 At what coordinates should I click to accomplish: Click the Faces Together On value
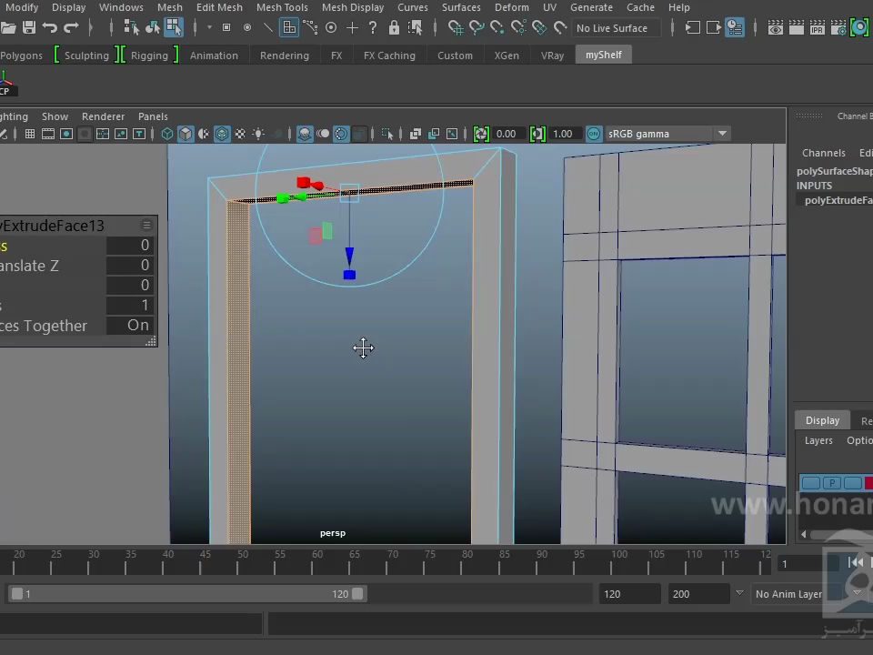point(130,326)
